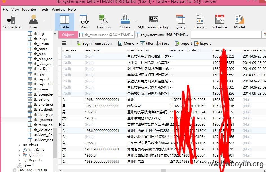Open the Report tool
Screen dimensions: 266x172
click(200, 22)
